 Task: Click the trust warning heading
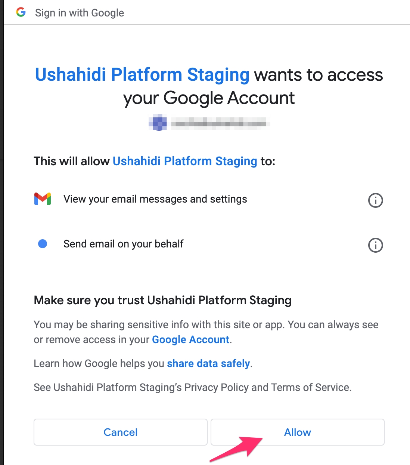point(162,300)
